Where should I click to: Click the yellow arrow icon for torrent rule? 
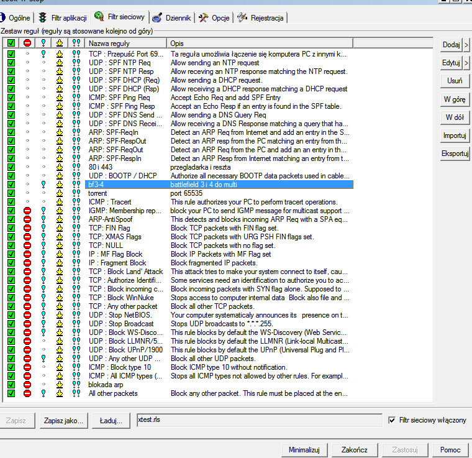(x=60, y=193)
